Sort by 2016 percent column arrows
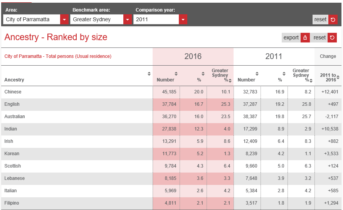The image size is (343, 210). click(x=203, y=74)
